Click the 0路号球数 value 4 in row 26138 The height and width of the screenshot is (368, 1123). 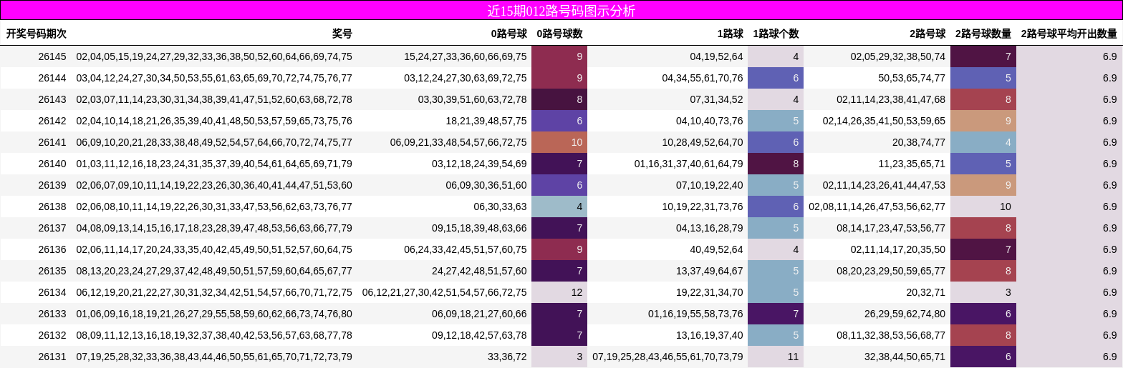pos(559,207)
